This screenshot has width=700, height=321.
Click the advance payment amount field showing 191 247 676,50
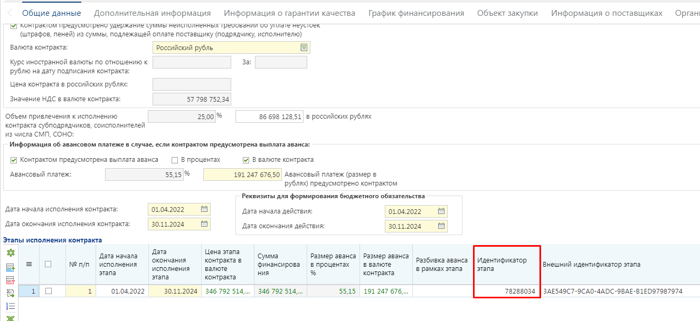point(242,174)
